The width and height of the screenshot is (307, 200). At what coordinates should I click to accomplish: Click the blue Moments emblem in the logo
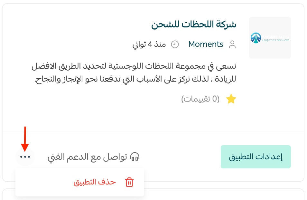[x=256, y=38]
